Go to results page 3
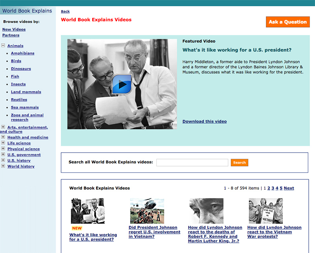The height and width of the screenshot is (253, 315). click(273, 188)
